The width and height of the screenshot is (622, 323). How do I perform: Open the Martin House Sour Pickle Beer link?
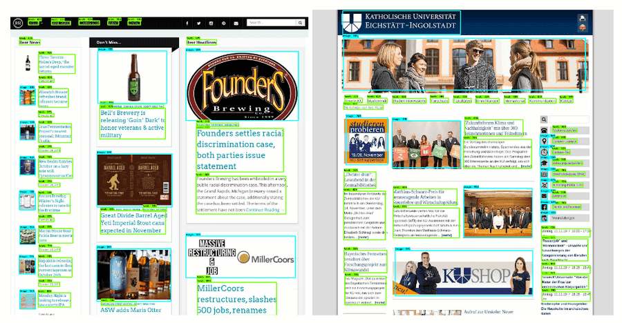click(55, 235)
